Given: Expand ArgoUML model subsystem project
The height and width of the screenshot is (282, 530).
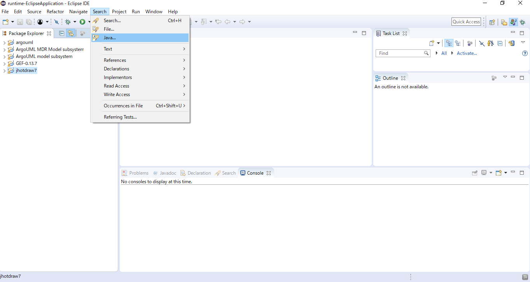Looking at the screenshot, I should click(x=4, y=56).
